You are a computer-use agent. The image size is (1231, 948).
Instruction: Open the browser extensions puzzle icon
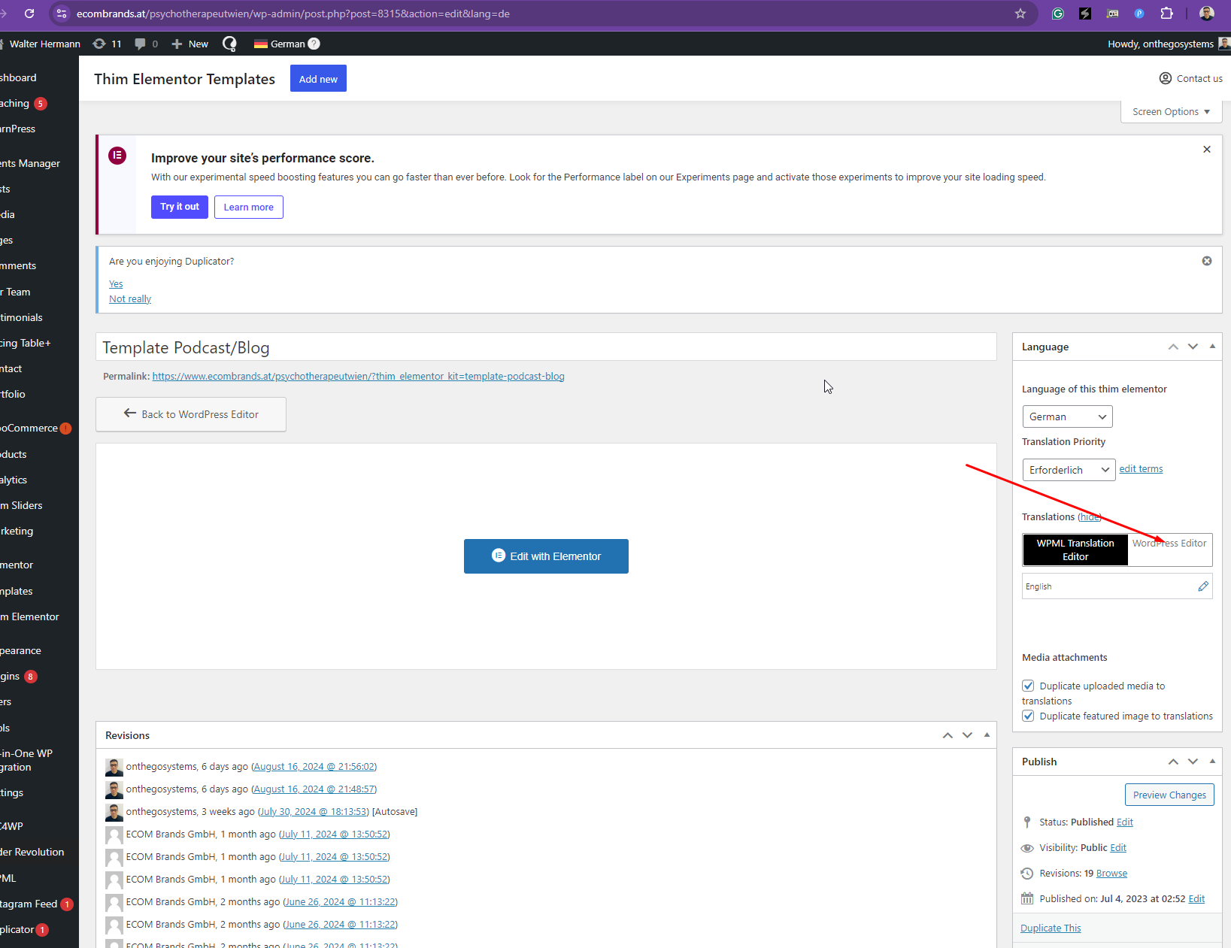tap(1166, 14)
